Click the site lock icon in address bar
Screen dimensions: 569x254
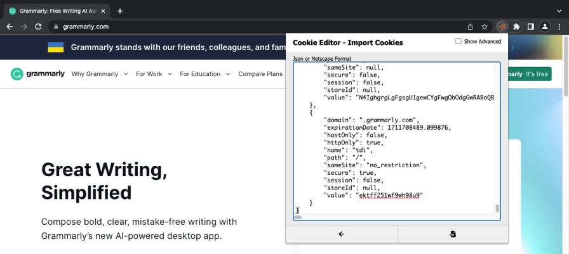tap(55, 27)
